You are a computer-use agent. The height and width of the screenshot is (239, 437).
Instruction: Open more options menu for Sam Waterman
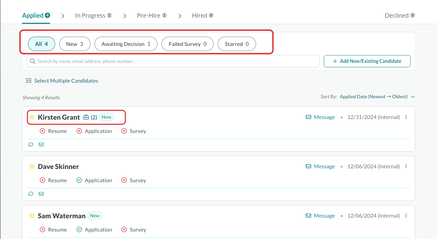click(406, 216)
